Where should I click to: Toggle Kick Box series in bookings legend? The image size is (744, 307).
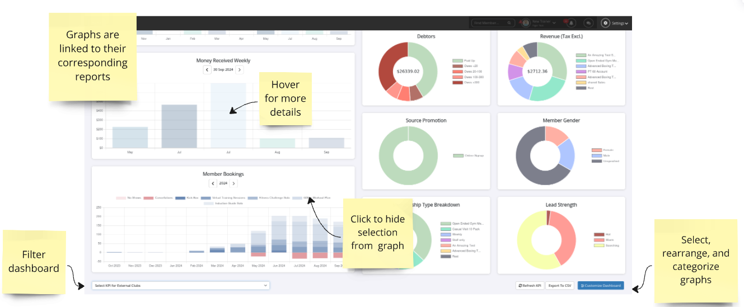(180, 198)
